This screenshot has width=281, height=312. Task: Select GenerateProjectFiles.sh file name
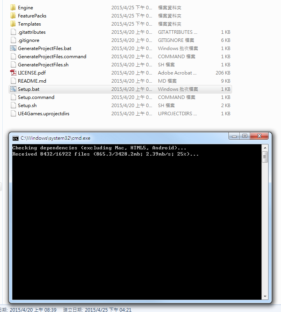click(43, 65)
